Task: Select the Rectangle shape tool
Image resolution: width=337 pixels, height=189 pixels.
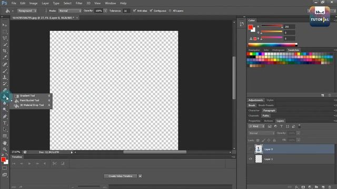Action: tap(5, 136)
